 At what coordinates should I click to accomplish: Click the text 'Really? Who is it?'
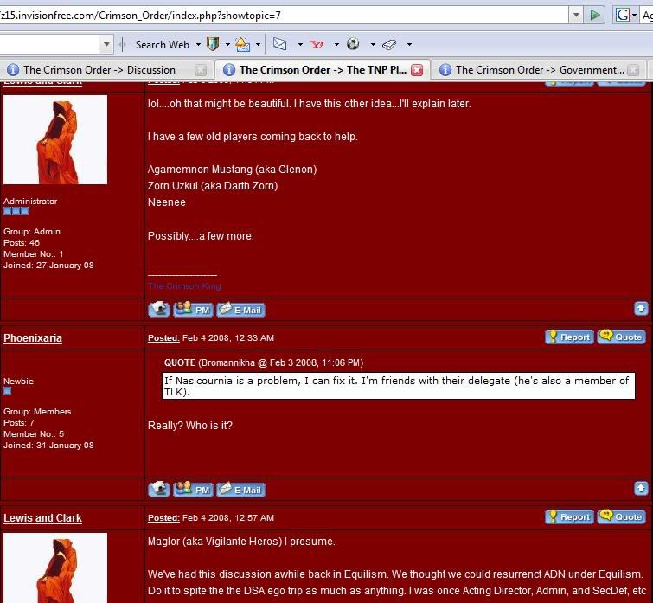click(190, 425)
